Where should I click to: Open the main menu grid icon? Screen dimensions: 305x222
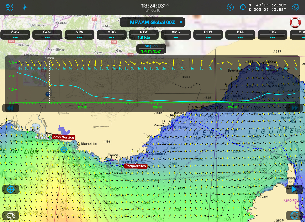pyautogui.click(x=9, y=7)
